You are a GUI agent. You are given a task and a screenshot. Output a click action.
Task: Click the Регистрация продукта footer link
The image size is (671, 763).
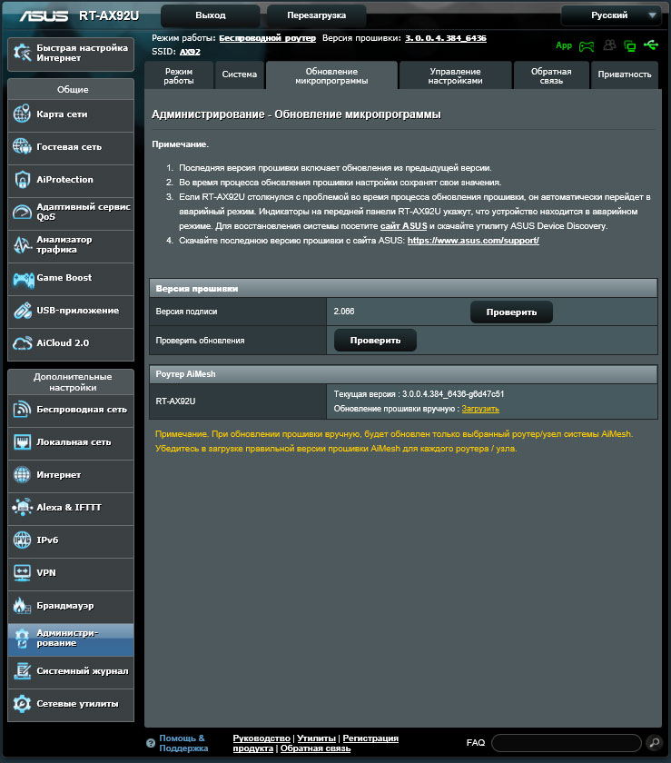315,743
